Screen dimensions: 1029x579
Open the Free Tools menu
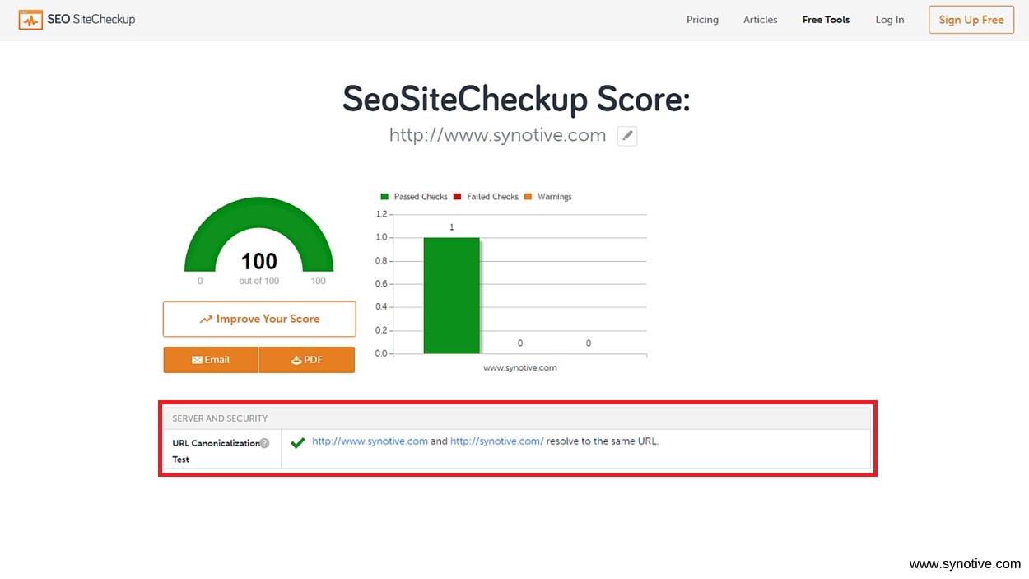coord(826,20)
